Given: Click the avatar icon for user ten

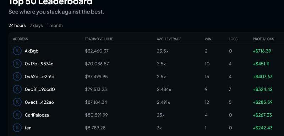Looking at the screenshot, I should (x=17, y=128).
